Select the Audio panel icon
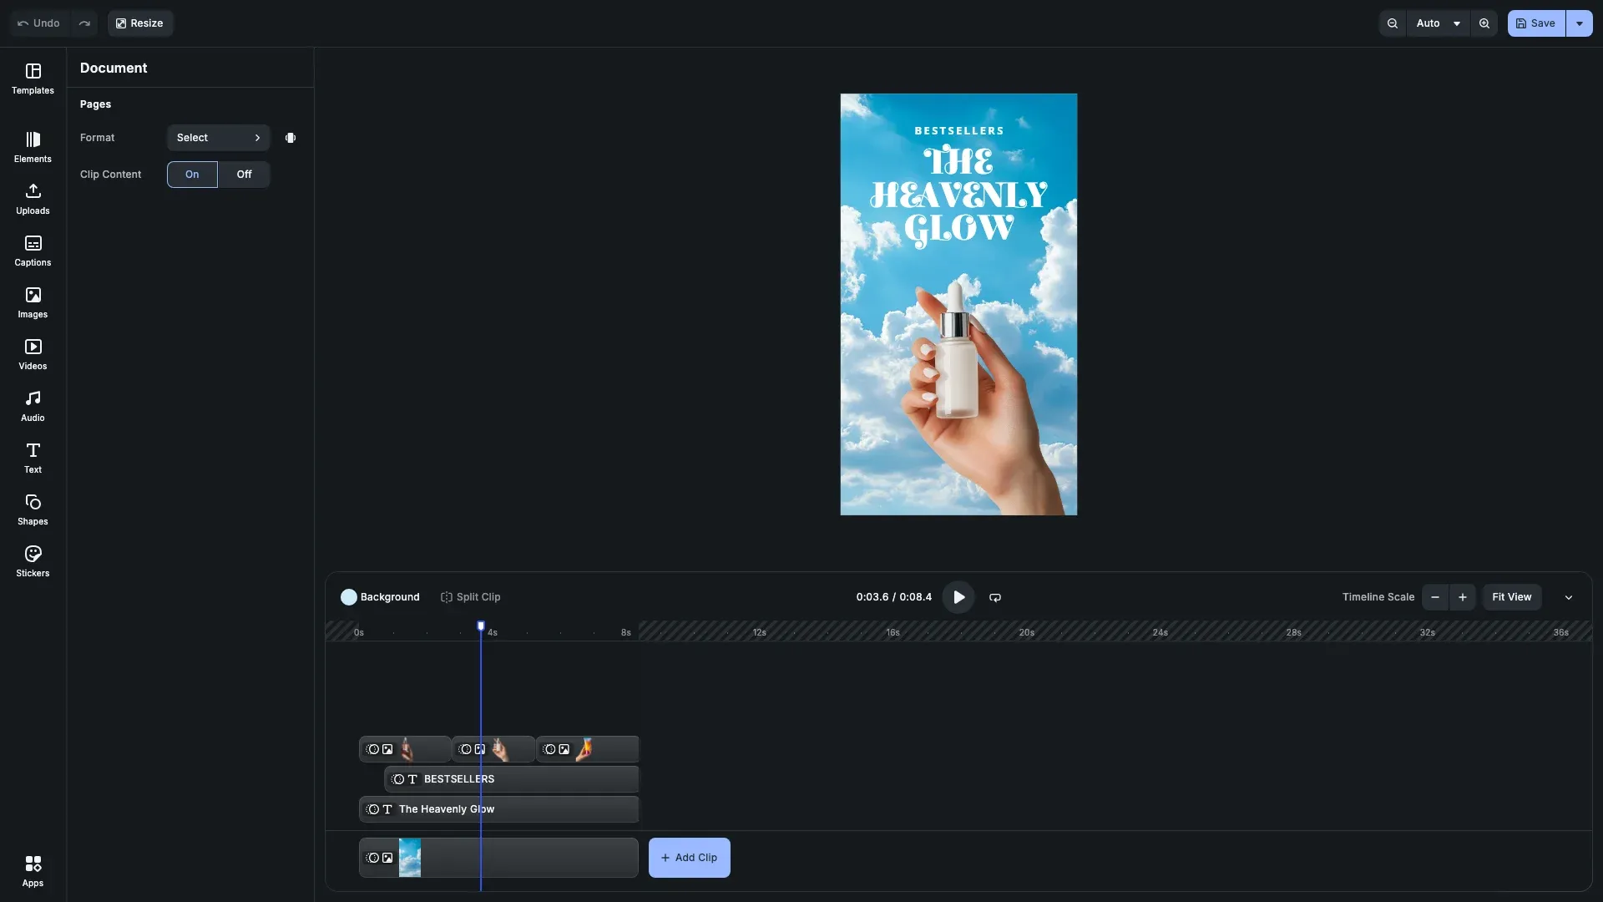 pyautogui.click(x=33, y=405)
